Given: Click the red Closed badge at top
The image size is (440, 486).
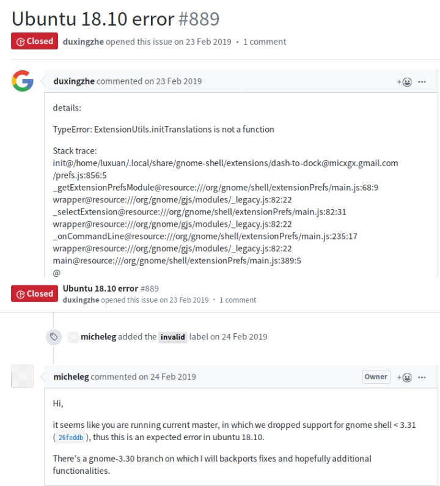Looking at the screenshot, I should 34,42.
